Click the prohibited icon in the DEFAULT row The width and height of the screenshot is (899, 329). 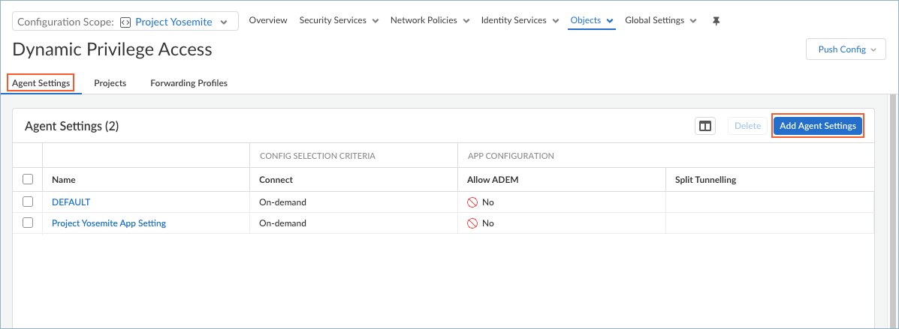(472, 202)
